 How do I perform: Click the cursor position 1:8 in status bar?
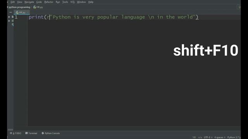click(x=194, y=137)
